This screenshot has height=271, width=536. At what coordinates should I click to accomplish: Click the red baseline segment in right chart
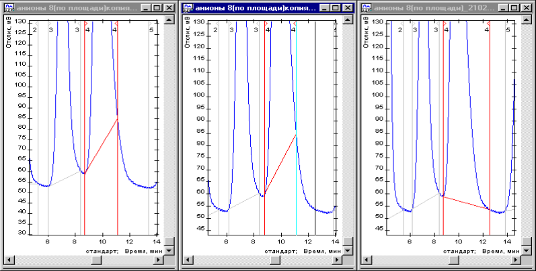tap(466, 203)
